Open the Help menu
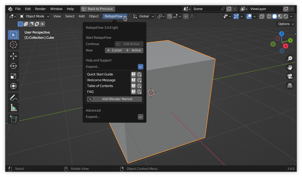 [70, 9]
